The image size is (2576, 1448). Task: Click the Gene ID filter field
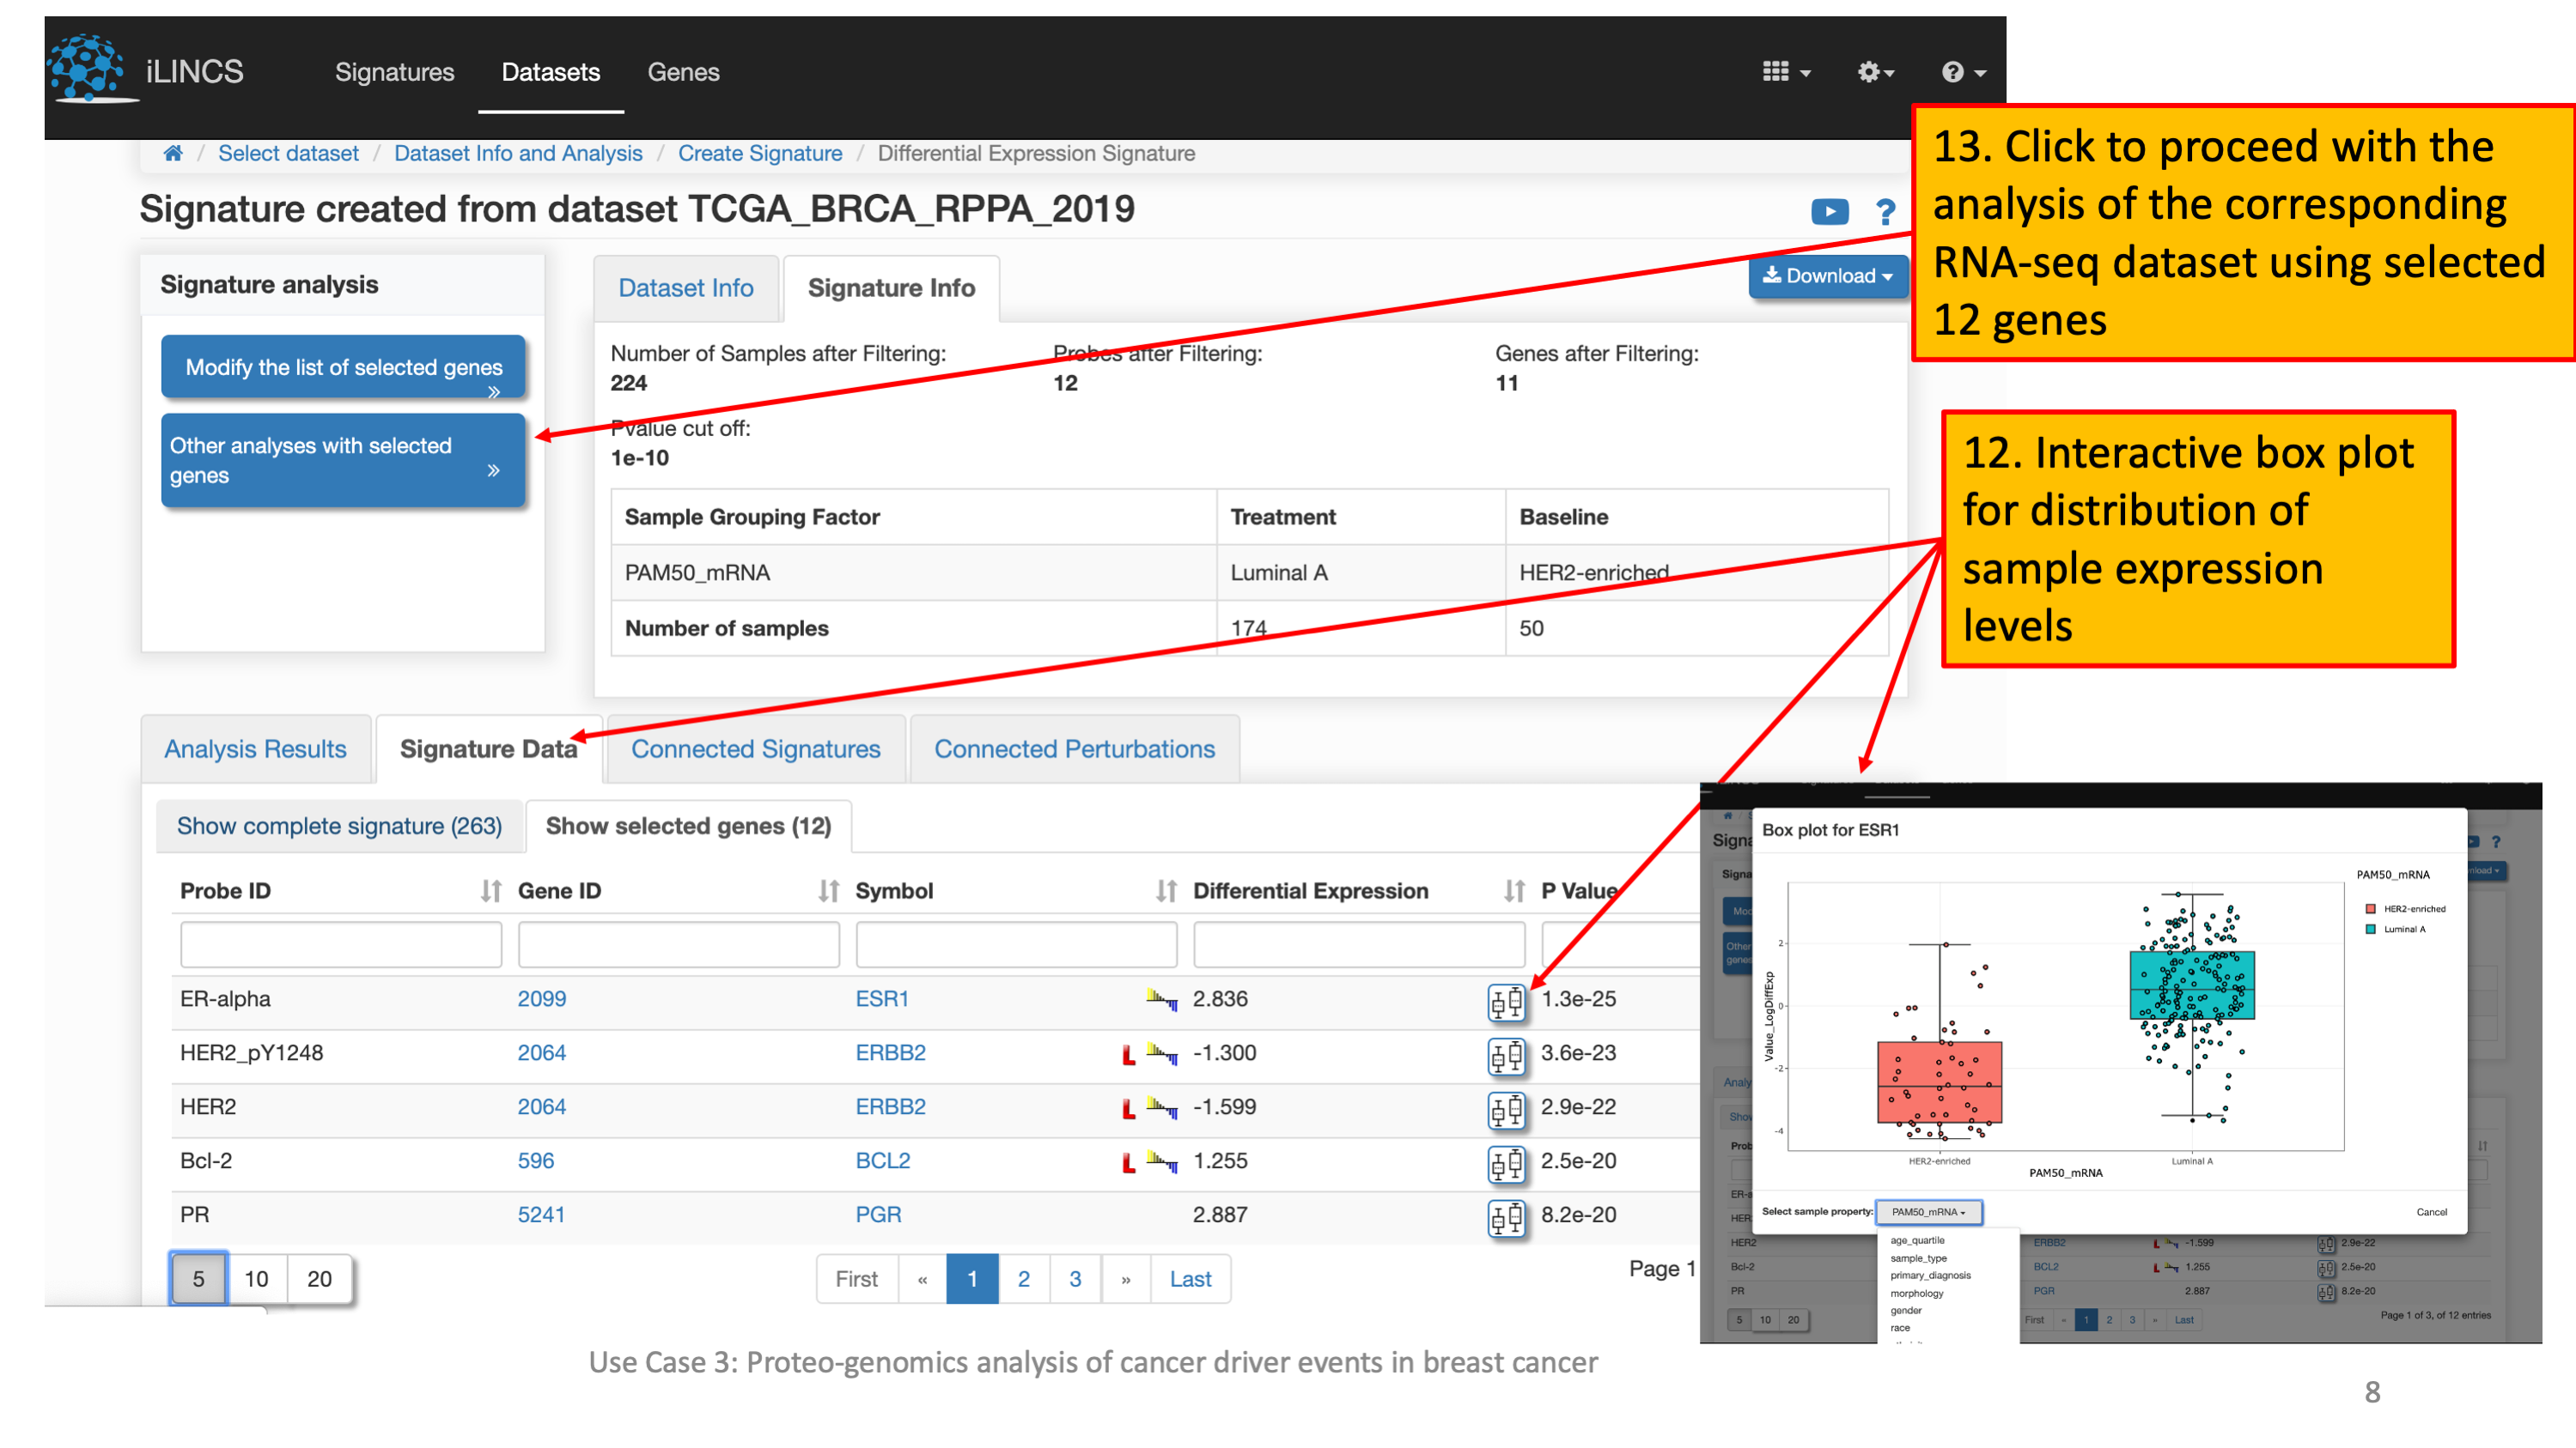click(x=678, y=944)
